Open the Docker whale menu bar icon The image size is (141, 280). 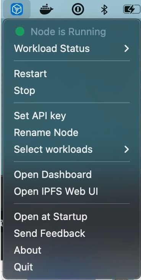pyautogui.click(x=47, y=10)
